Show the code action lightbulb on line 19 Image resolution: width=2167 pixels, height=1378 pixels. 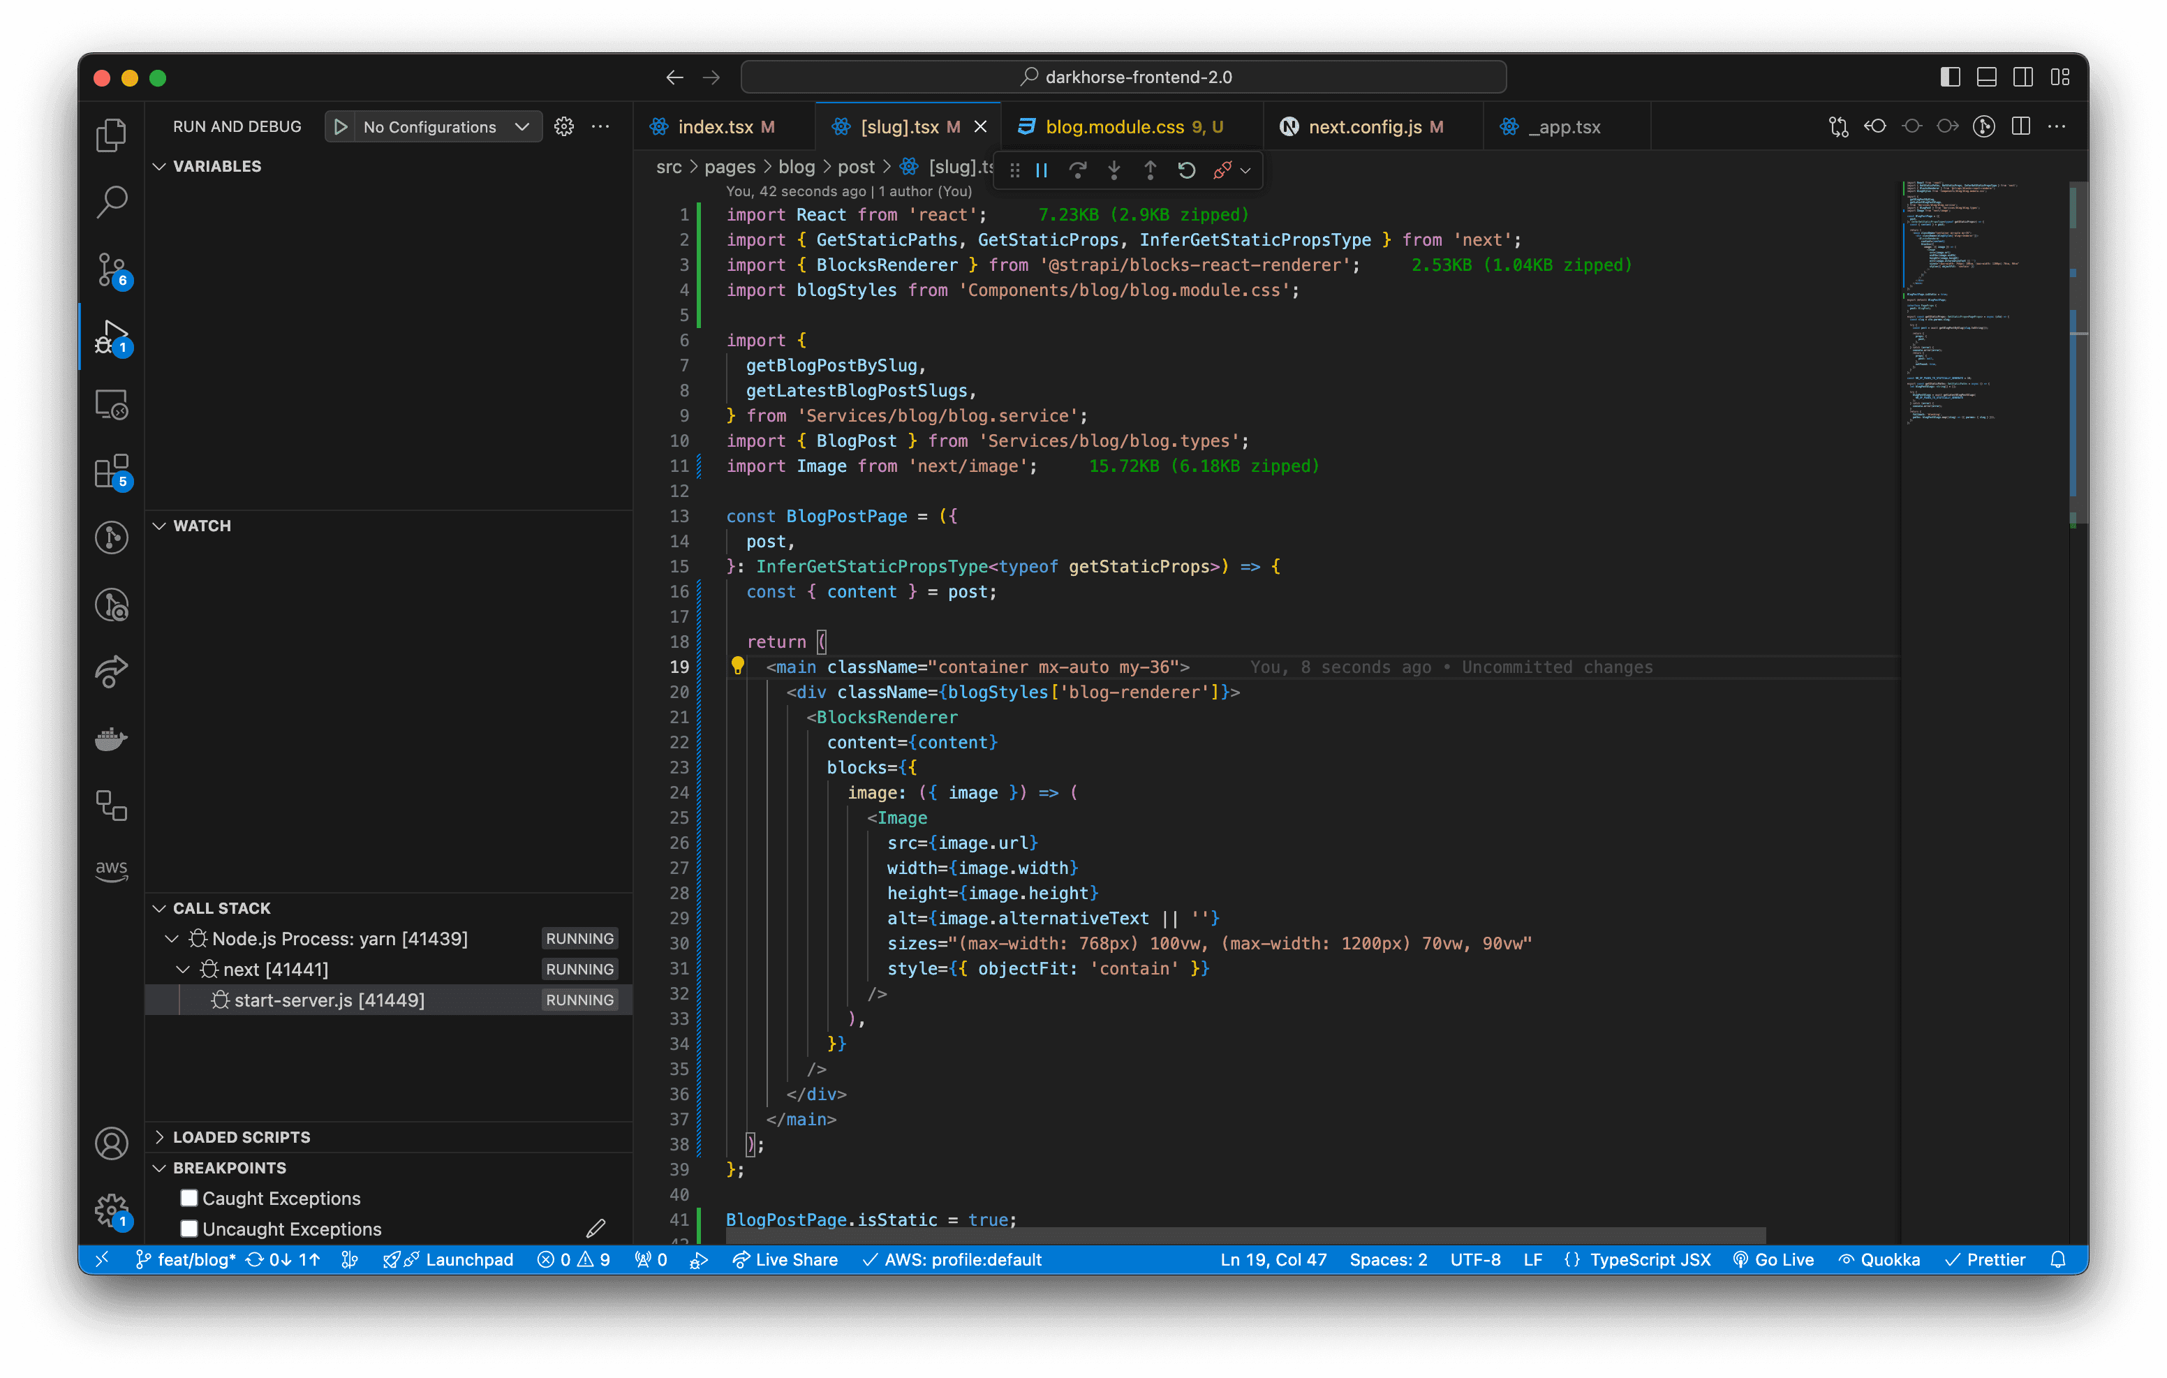pos(738,666)
